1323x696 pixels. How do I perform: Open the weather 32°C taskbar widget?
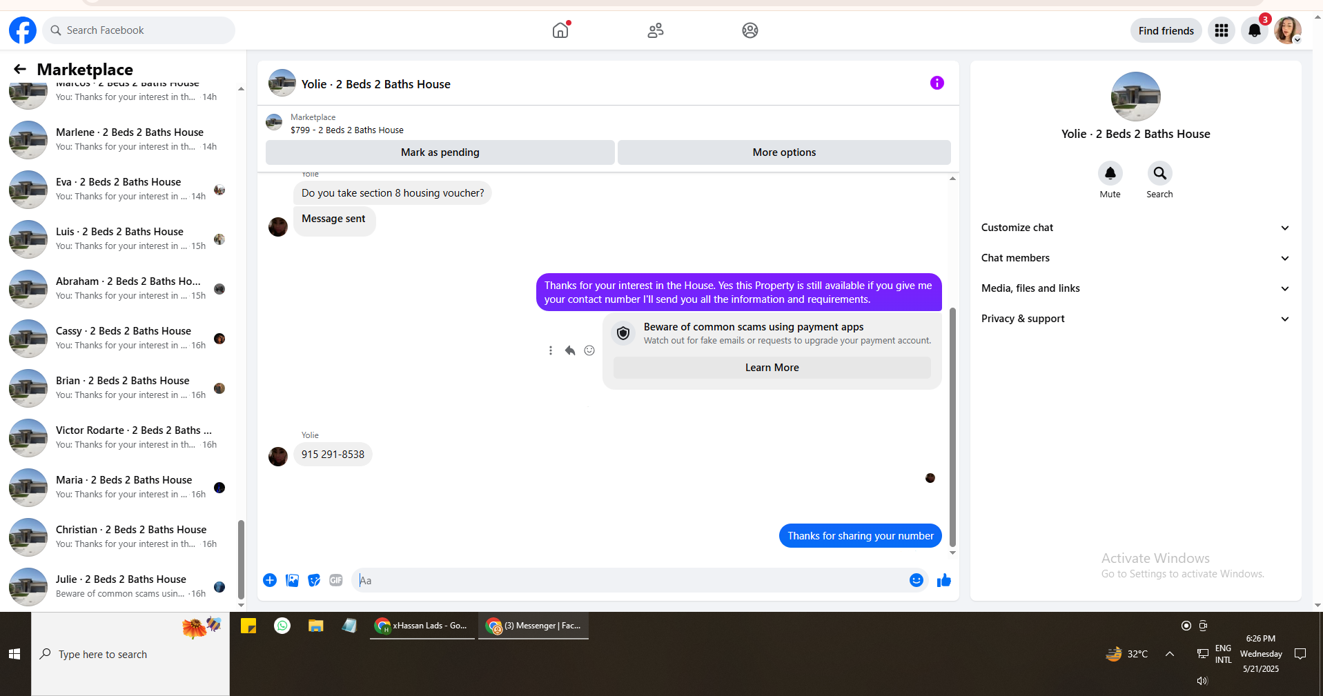[x=1127, y=654]
